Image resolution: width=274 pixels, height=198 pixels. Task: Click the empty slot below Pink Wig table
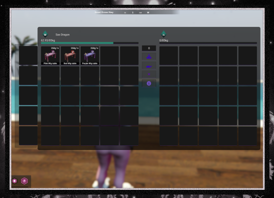click(50, 76)
